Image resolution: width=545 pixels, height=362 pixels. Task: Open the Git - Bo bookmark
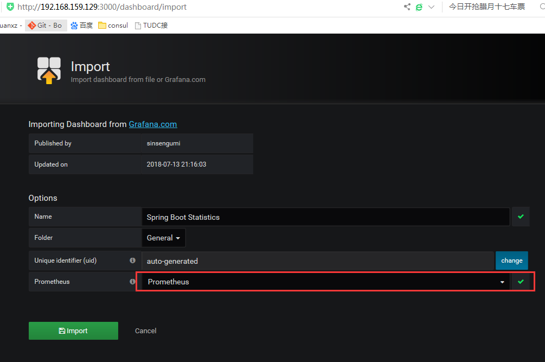pos(46,26)
